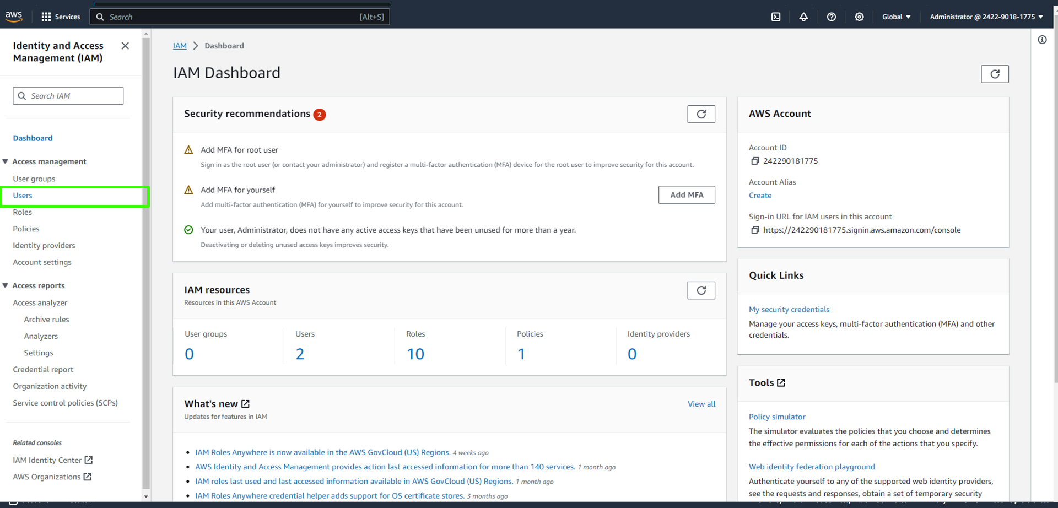Screen dimensions: 1058x508
Task: Open the Global region dropdown
Action: click(x=896, y=17)
